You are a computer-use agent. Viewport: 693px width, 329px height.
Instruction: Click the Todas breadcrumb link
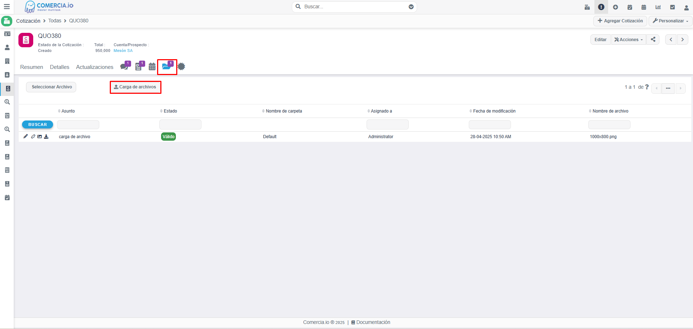tap(55, 21)
